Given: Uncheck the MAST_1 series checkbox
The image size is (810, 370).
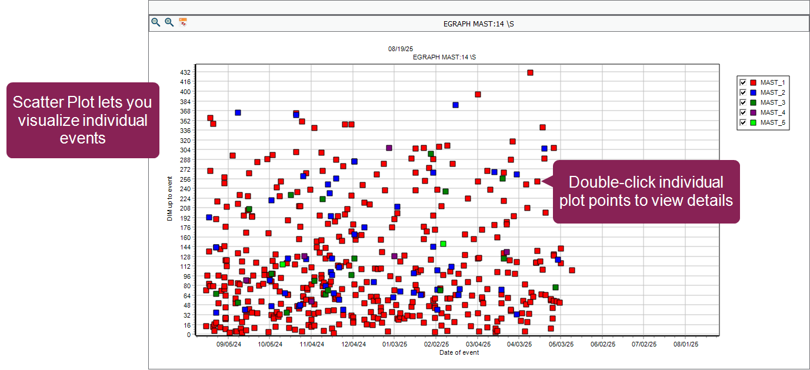Looking at the screenshot, I should (x=743, y=82).
